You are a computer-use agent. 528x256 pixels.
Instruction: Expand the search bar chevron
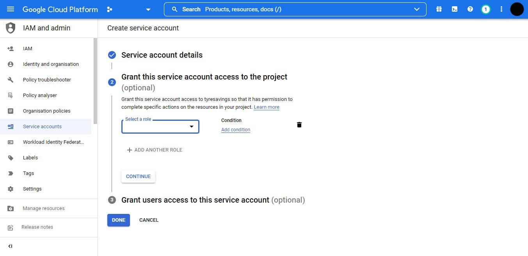pos(417,9)
